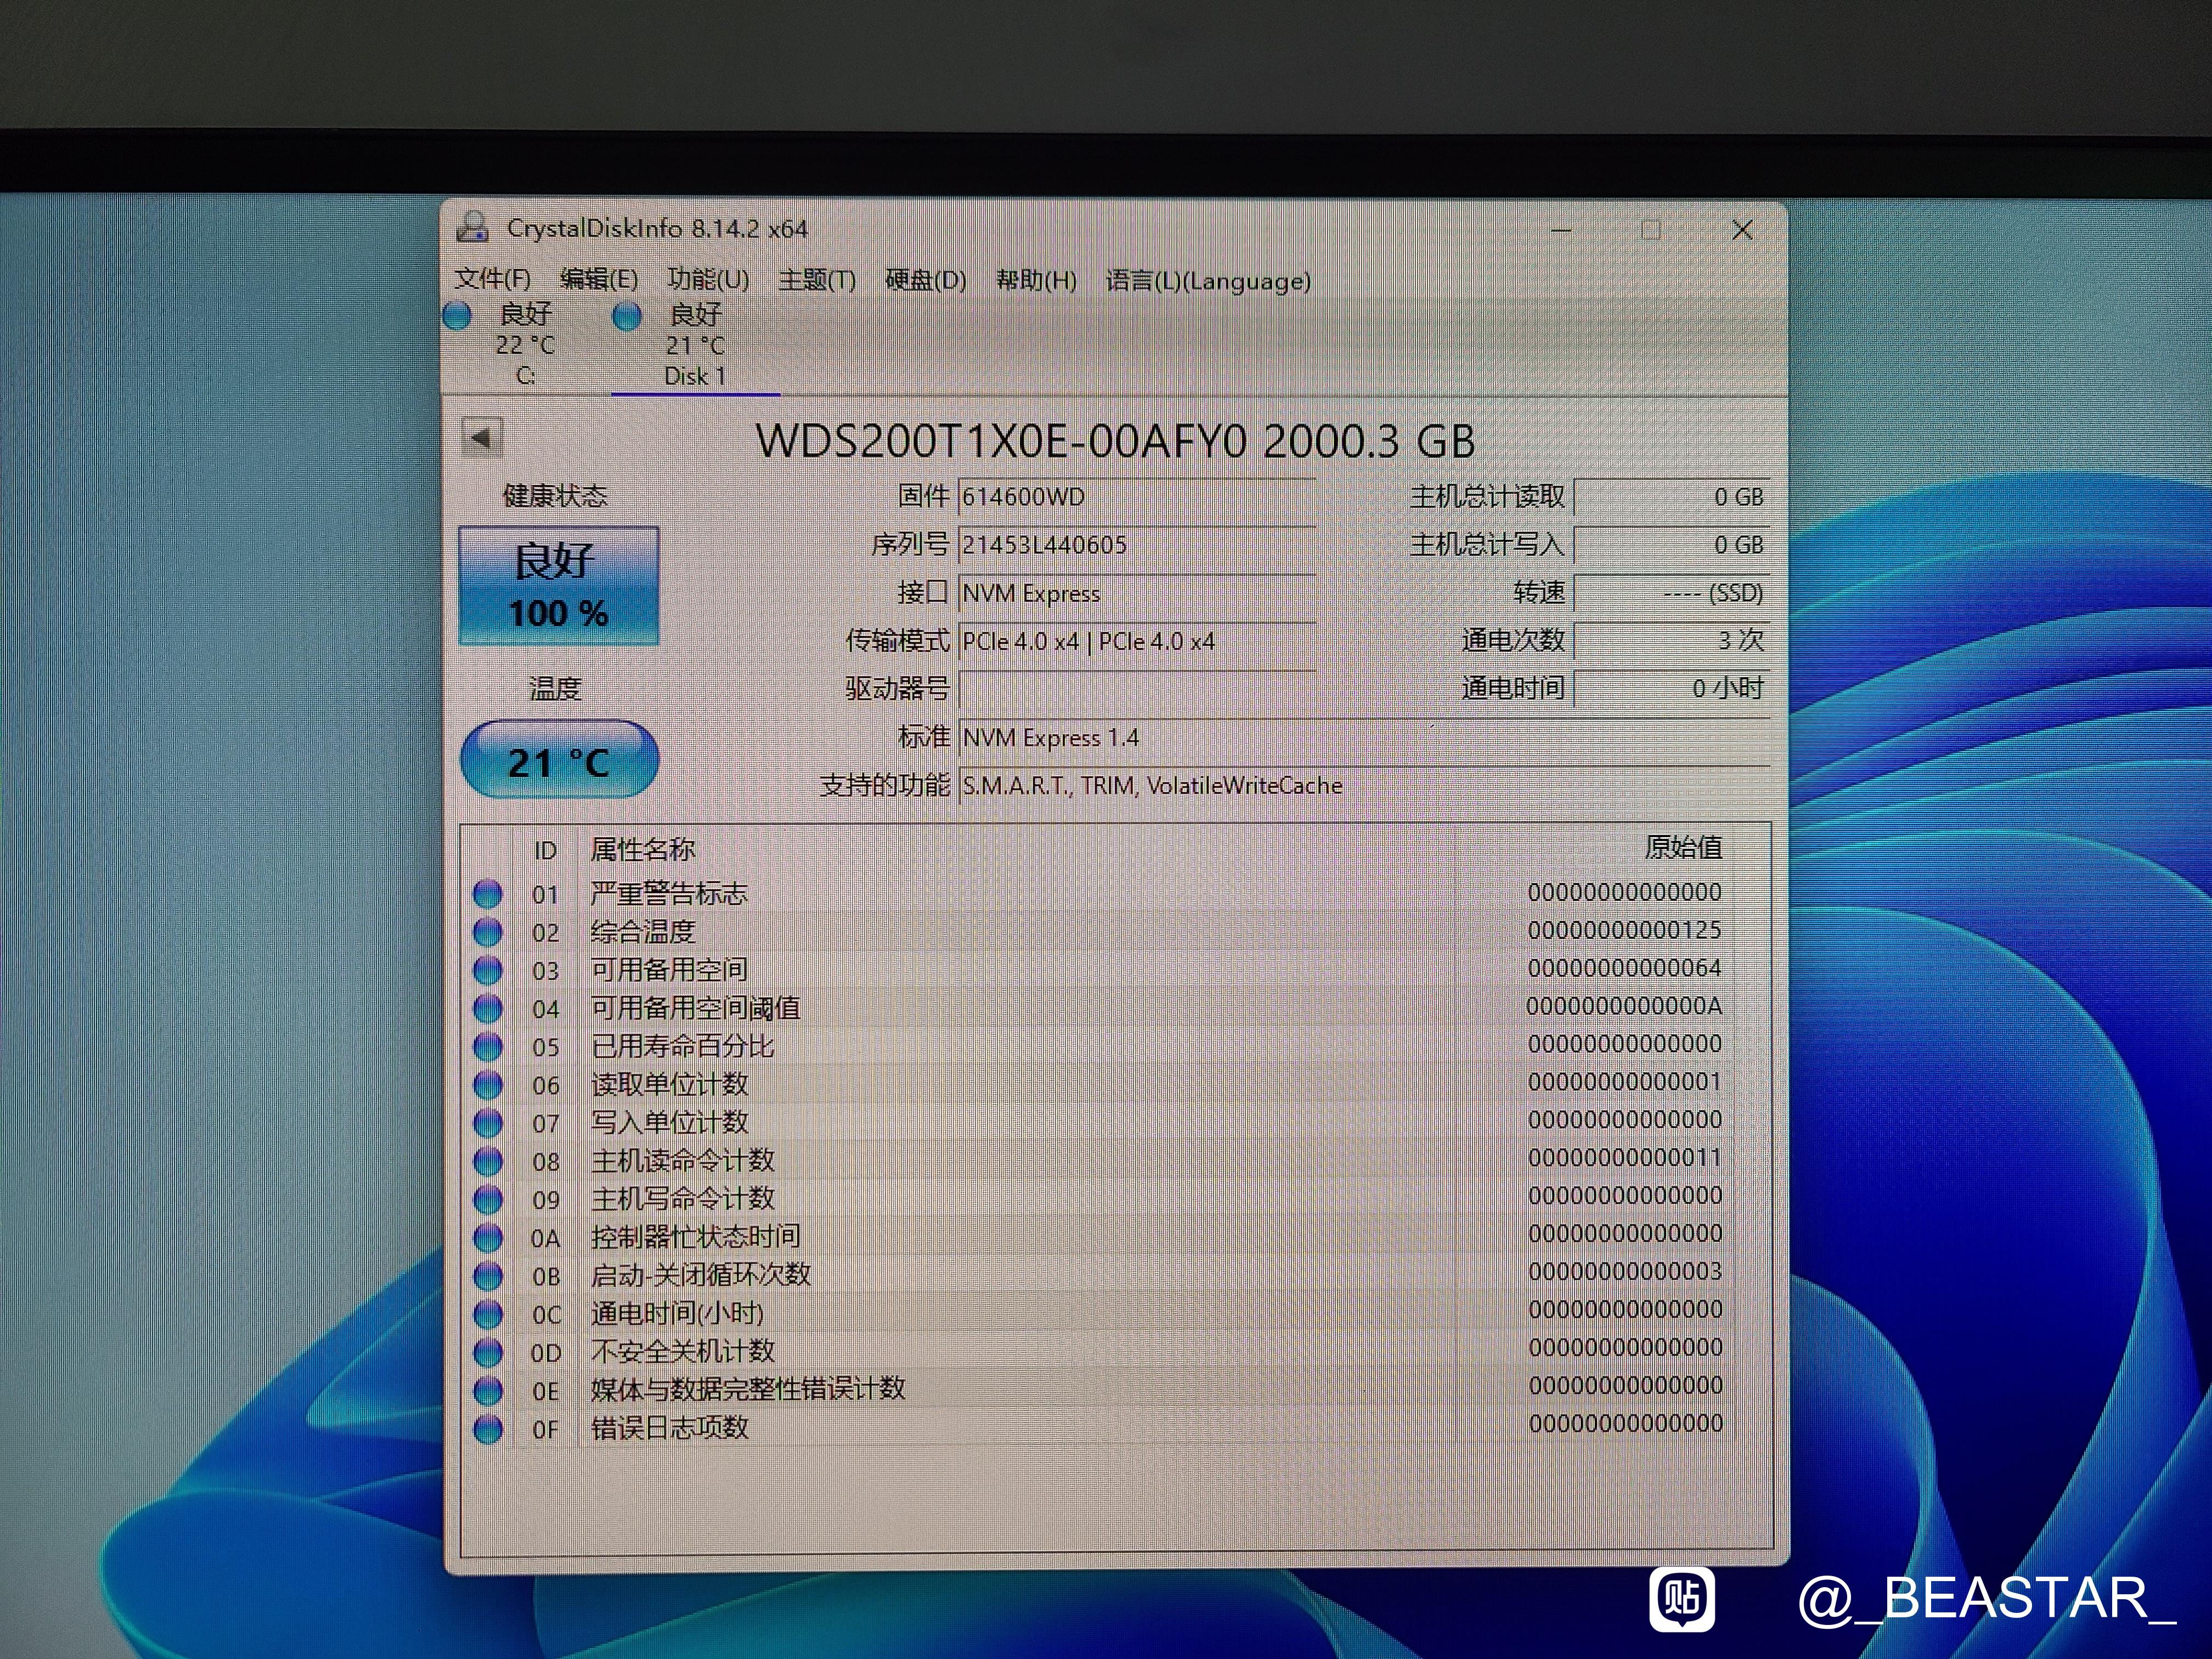2212x1659 pixels.
Task: Click the 良好 100 % health status button
Action: click(x=558, y=586)
